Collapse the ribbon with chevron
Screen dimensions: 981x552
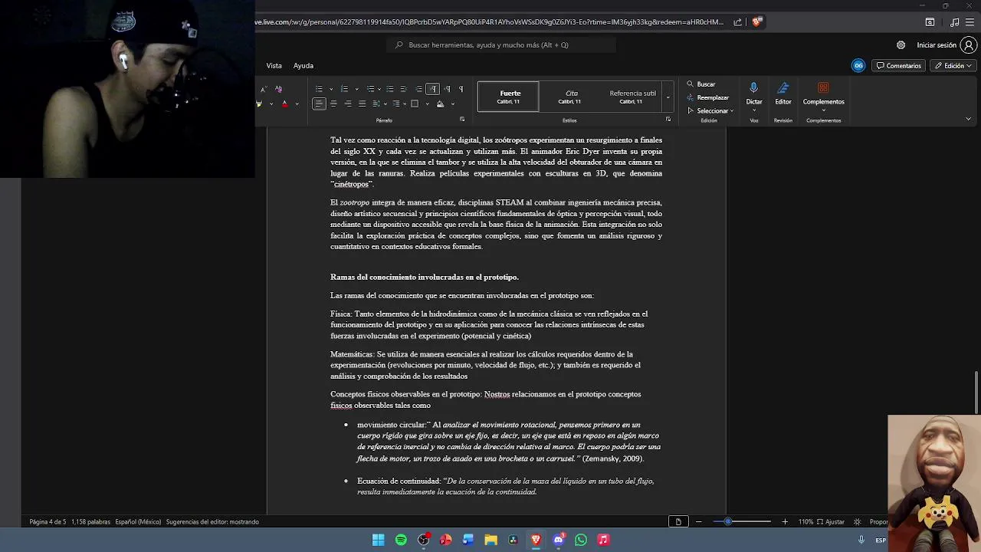968,119
